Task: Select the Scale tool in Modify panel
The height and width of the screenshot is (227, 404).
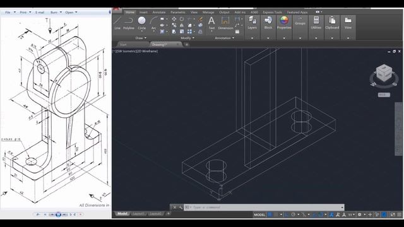Action: click(182, 32)
